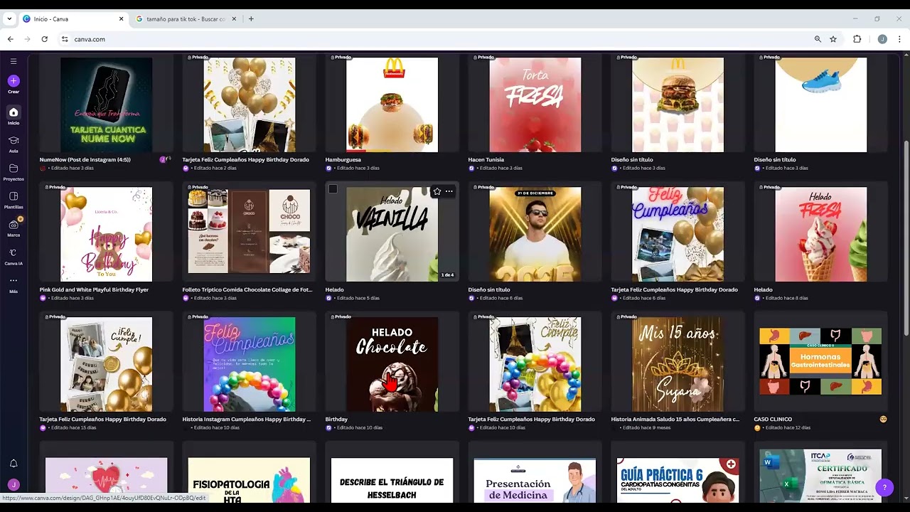Click 'Historia Animada Saludo 15 años' title
Image resolution: width=910 pixels, height=512 pixels.
pyautogui.click(x=675, y=419)
